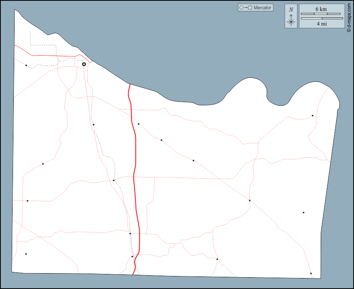Screen dimensions: 354x289
Task: Click the star-shaped compass rose base
Action: 291,22
